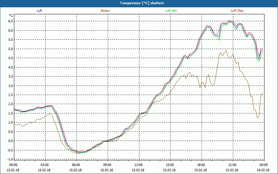This screenshot has width=278, height=174.
Task: Click the '15.02.18' date beneath 12:00
Action: coord(138,170)
